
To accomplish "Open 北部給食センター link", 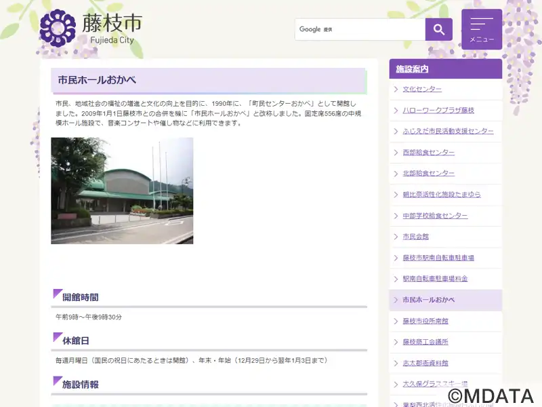I will [x=429, y=174].
